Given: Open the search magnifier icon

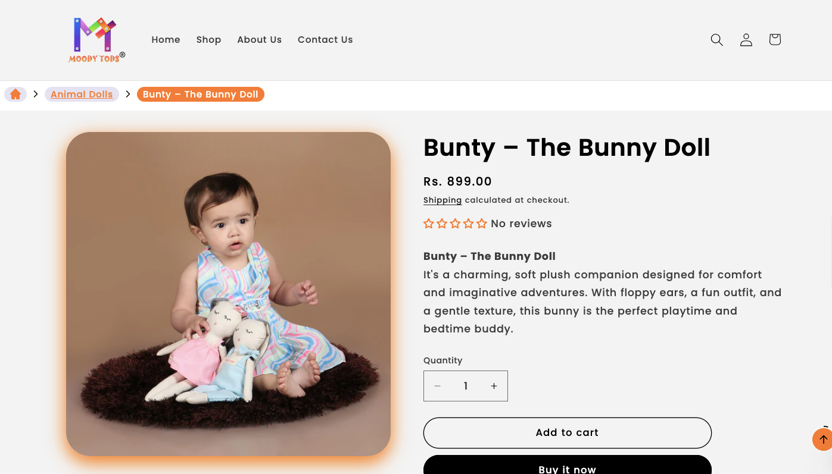Looking at the screenshot, I should pyautogui.click(x=716, y=40).
